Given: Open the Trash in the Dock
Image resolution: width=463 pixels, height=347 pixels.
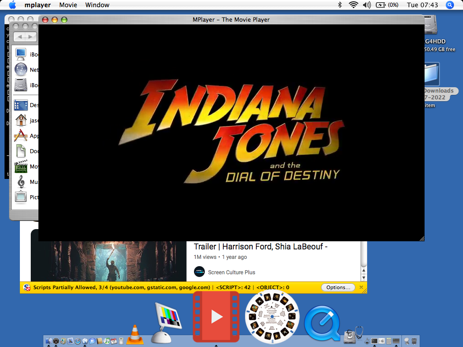Looking at the screenshot, I should (x=414, y=341).
